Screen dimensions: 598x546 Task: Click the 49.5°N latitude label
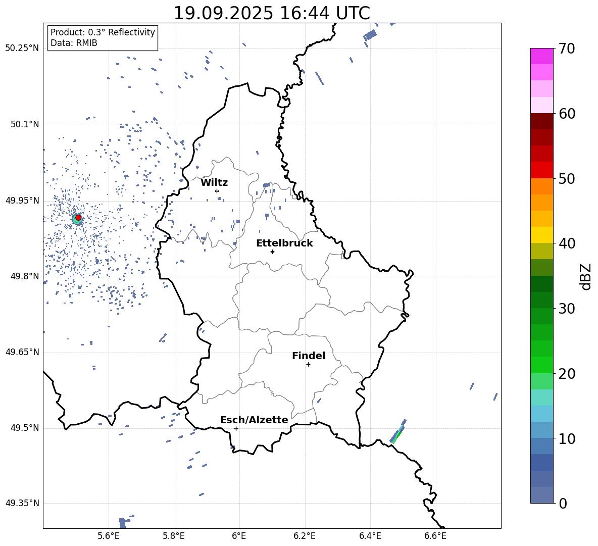tap(24, 428)
